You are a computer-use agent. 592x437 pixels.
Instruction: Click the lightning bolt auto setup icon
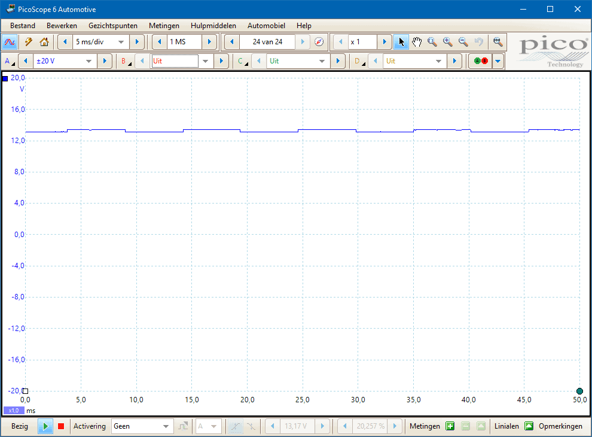click(28, 42)
